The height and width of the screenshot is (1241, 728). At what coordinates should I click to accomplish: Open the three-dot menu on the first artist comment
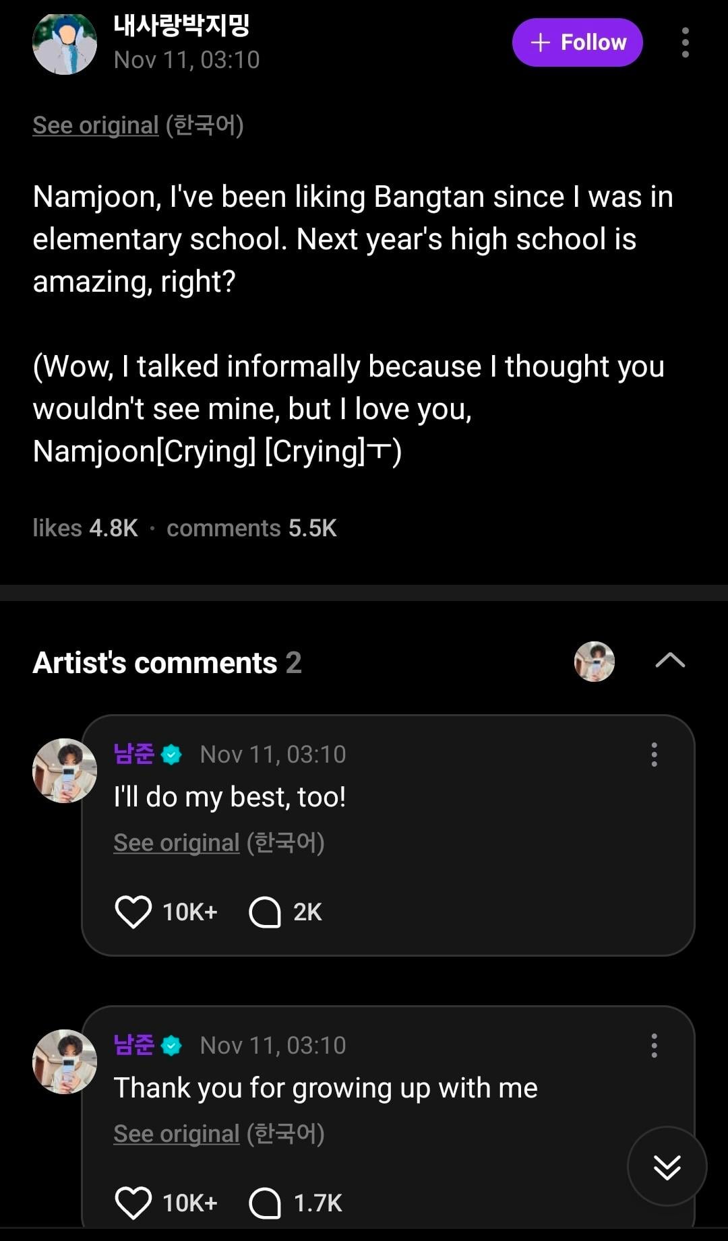tap(654, 755)
